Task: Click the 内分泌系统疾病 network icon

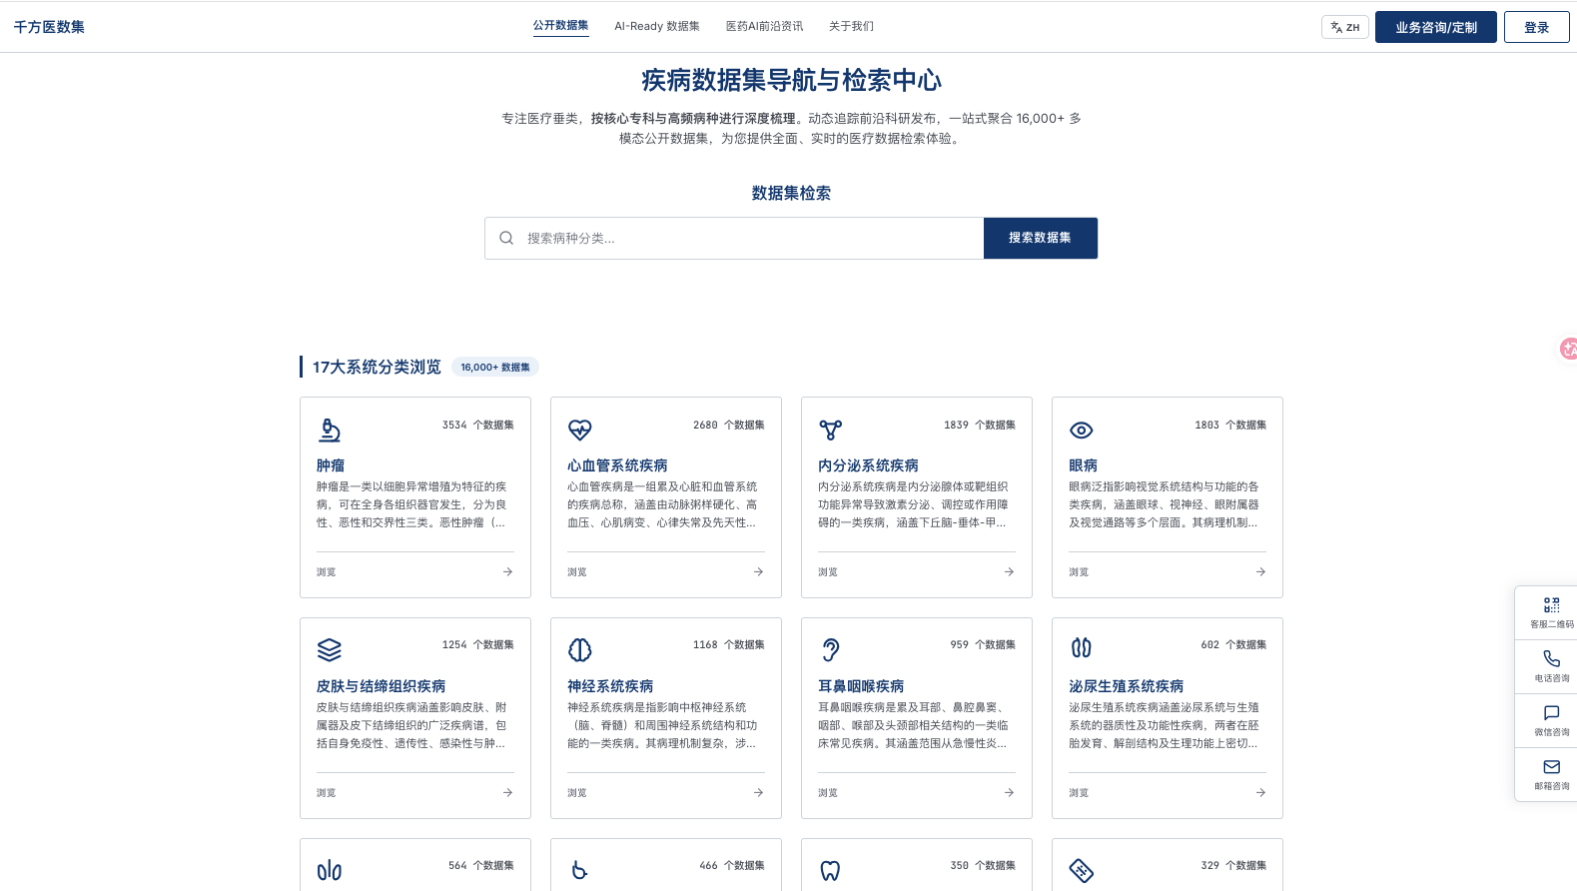Action: tap(831, 430)
